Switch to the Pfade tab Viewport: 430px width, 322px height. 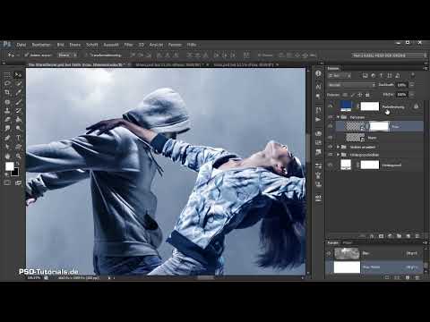coord(347,243)
